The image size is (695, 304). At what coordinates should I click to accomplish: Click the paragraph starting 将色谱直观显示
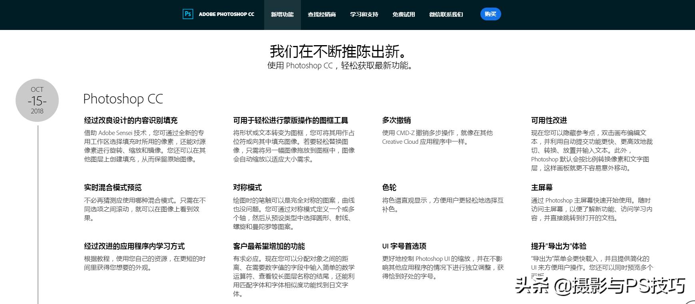(x=443, y=205)
